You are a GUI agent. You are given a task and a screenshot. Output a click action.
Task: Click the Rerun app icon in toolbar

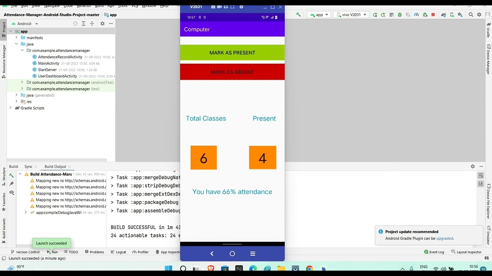[375, 15]
